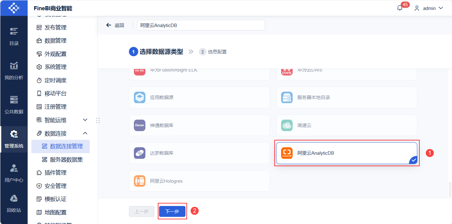
Task: Click step 2 信息配置
Action: [213, 52]
